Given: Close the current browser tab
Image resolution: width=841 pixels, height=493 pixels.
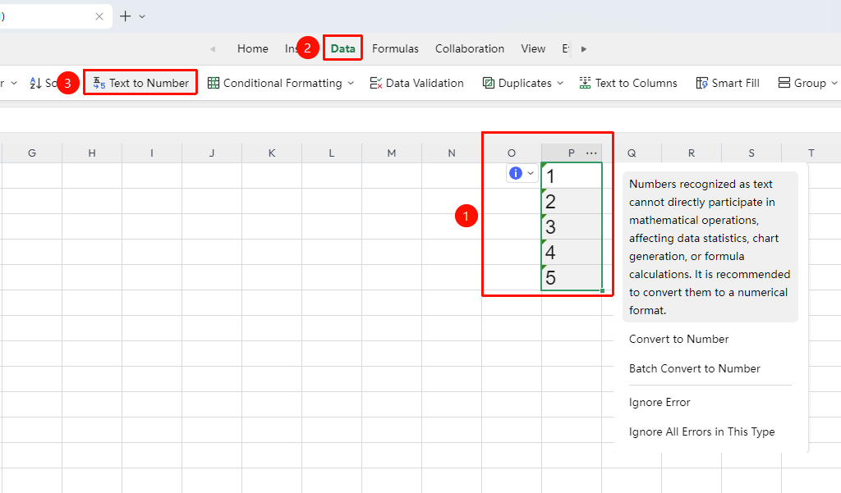Looking at the screenshot, I should [99, 16].
